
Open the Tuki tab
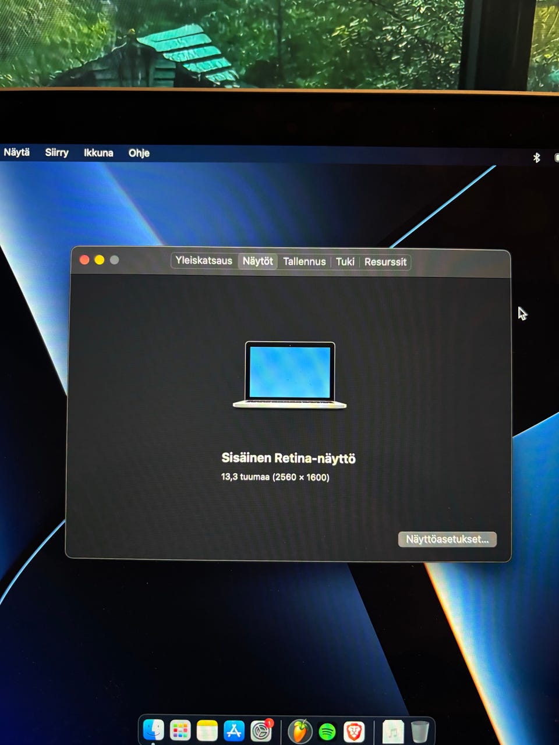click(x=345, y=262)
